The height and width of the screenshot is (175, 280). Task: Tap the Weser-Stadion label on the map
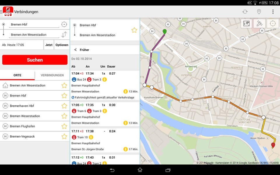pyautogui.click(x=257, y=138)
